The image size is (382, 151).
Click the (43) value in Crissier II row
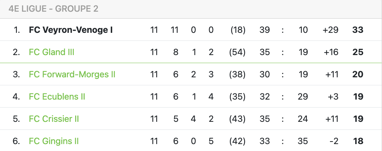(x=237, y=119)
